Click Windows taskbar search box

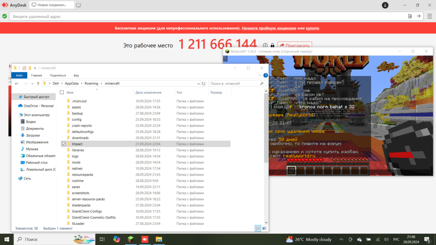[x=54, y=239]
